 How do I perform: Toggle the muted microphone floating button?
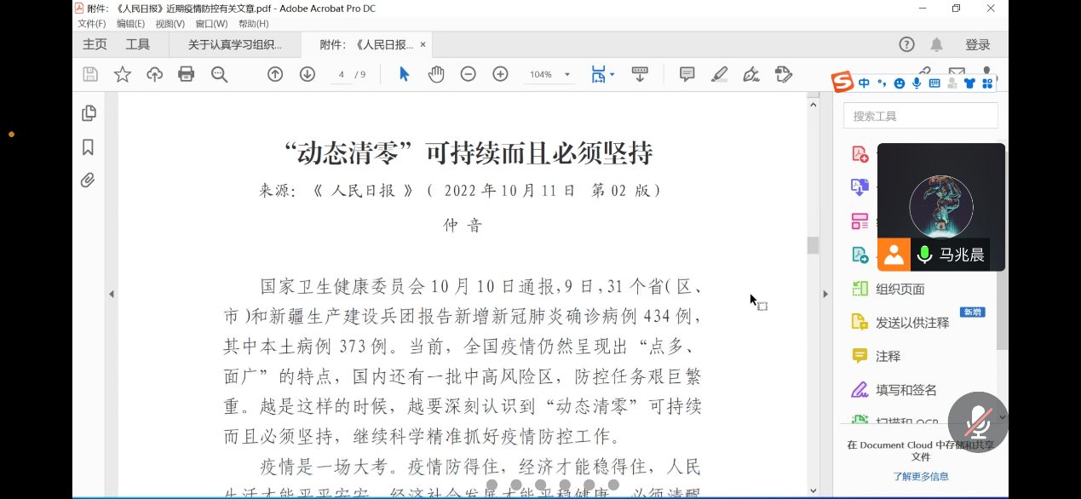click(x=978, y=422)
